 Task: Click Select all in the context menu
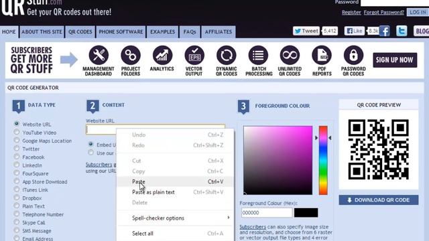(175, 234)
